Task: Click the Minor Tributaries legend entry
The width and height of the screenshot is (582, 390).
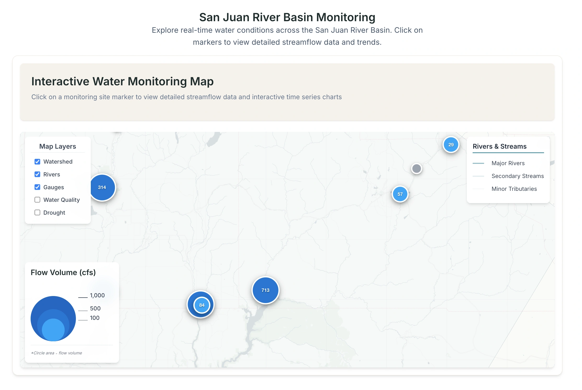Action: (x=514, y=189)
